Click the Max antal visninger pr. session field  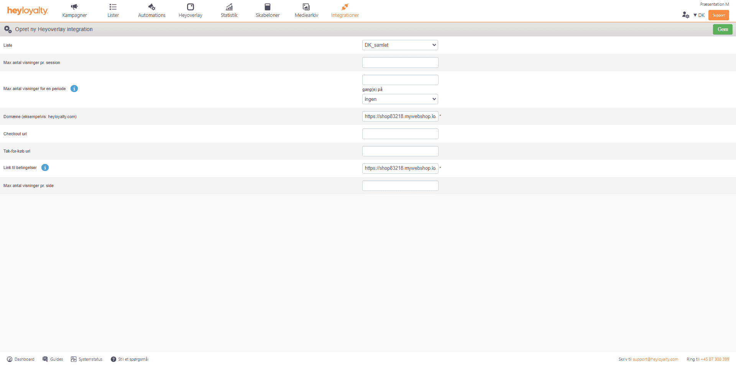pyautogui.click(x=400, y=62)
